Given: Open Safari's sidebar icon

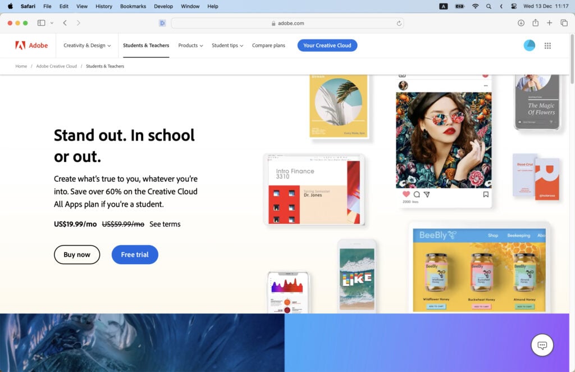Looking at the screenshot, I should (40, 23).
